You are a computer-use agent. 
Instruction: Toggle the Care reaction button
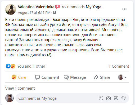click(19, 77)
